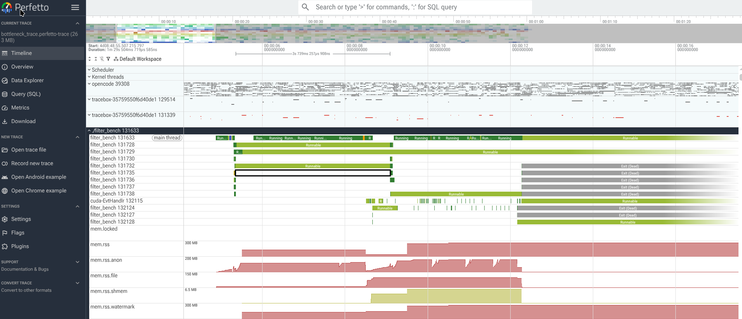Screen dimensions: 742x319
Task: Click the Plugins puzzle icon
Action: [5, 246]
